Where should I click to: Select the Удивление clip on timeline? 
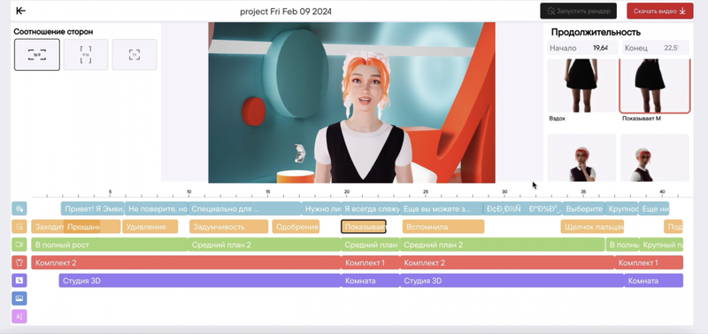tap(150, 227)
